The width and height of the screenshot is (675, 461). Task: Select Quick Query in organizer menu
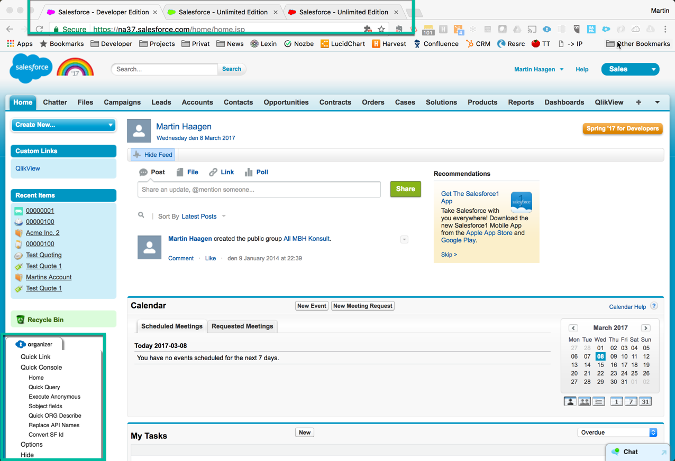coord(44,387)
